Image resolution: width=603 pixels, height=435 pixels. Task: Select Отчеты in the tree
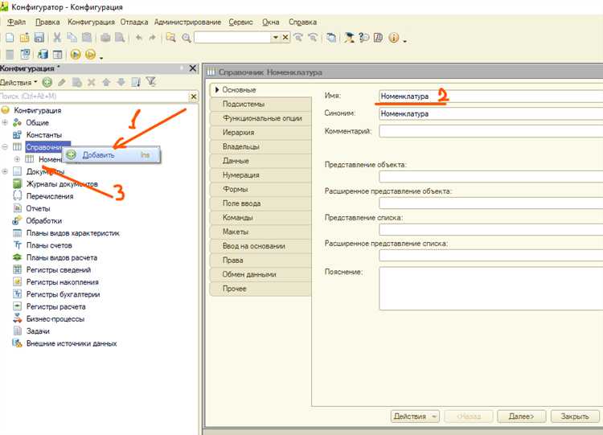[38, 208]
